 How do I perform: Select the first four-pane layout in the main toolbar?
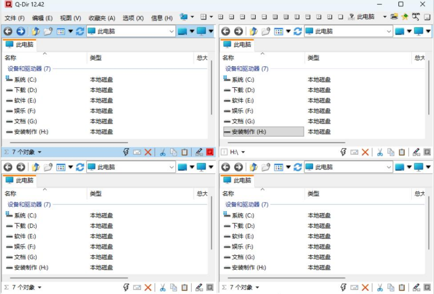click(221, 17)
